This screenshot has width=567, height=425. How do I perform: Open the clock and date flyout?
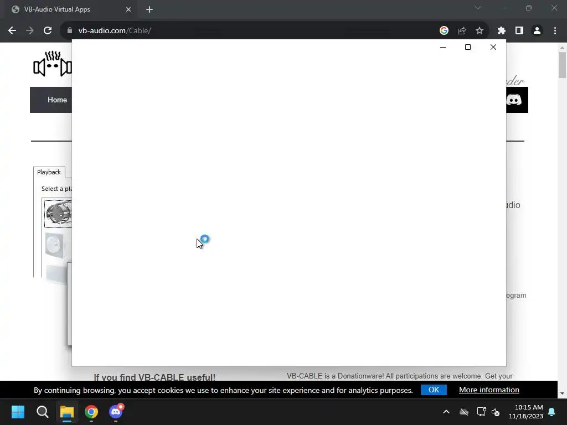(x=526, y=412)
